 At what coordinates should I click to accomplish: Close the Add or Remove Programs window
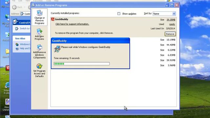click(177, 5)
